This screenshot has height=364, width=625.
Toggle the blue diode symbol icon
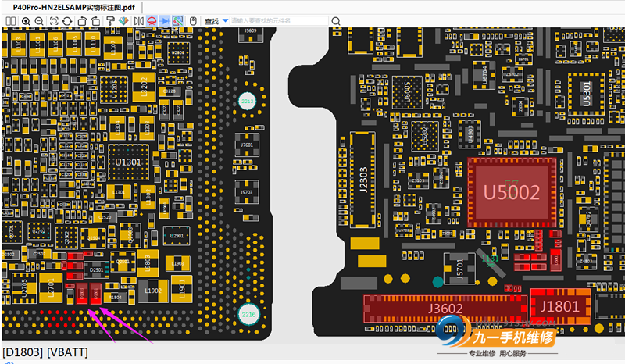tap(165, 21)
